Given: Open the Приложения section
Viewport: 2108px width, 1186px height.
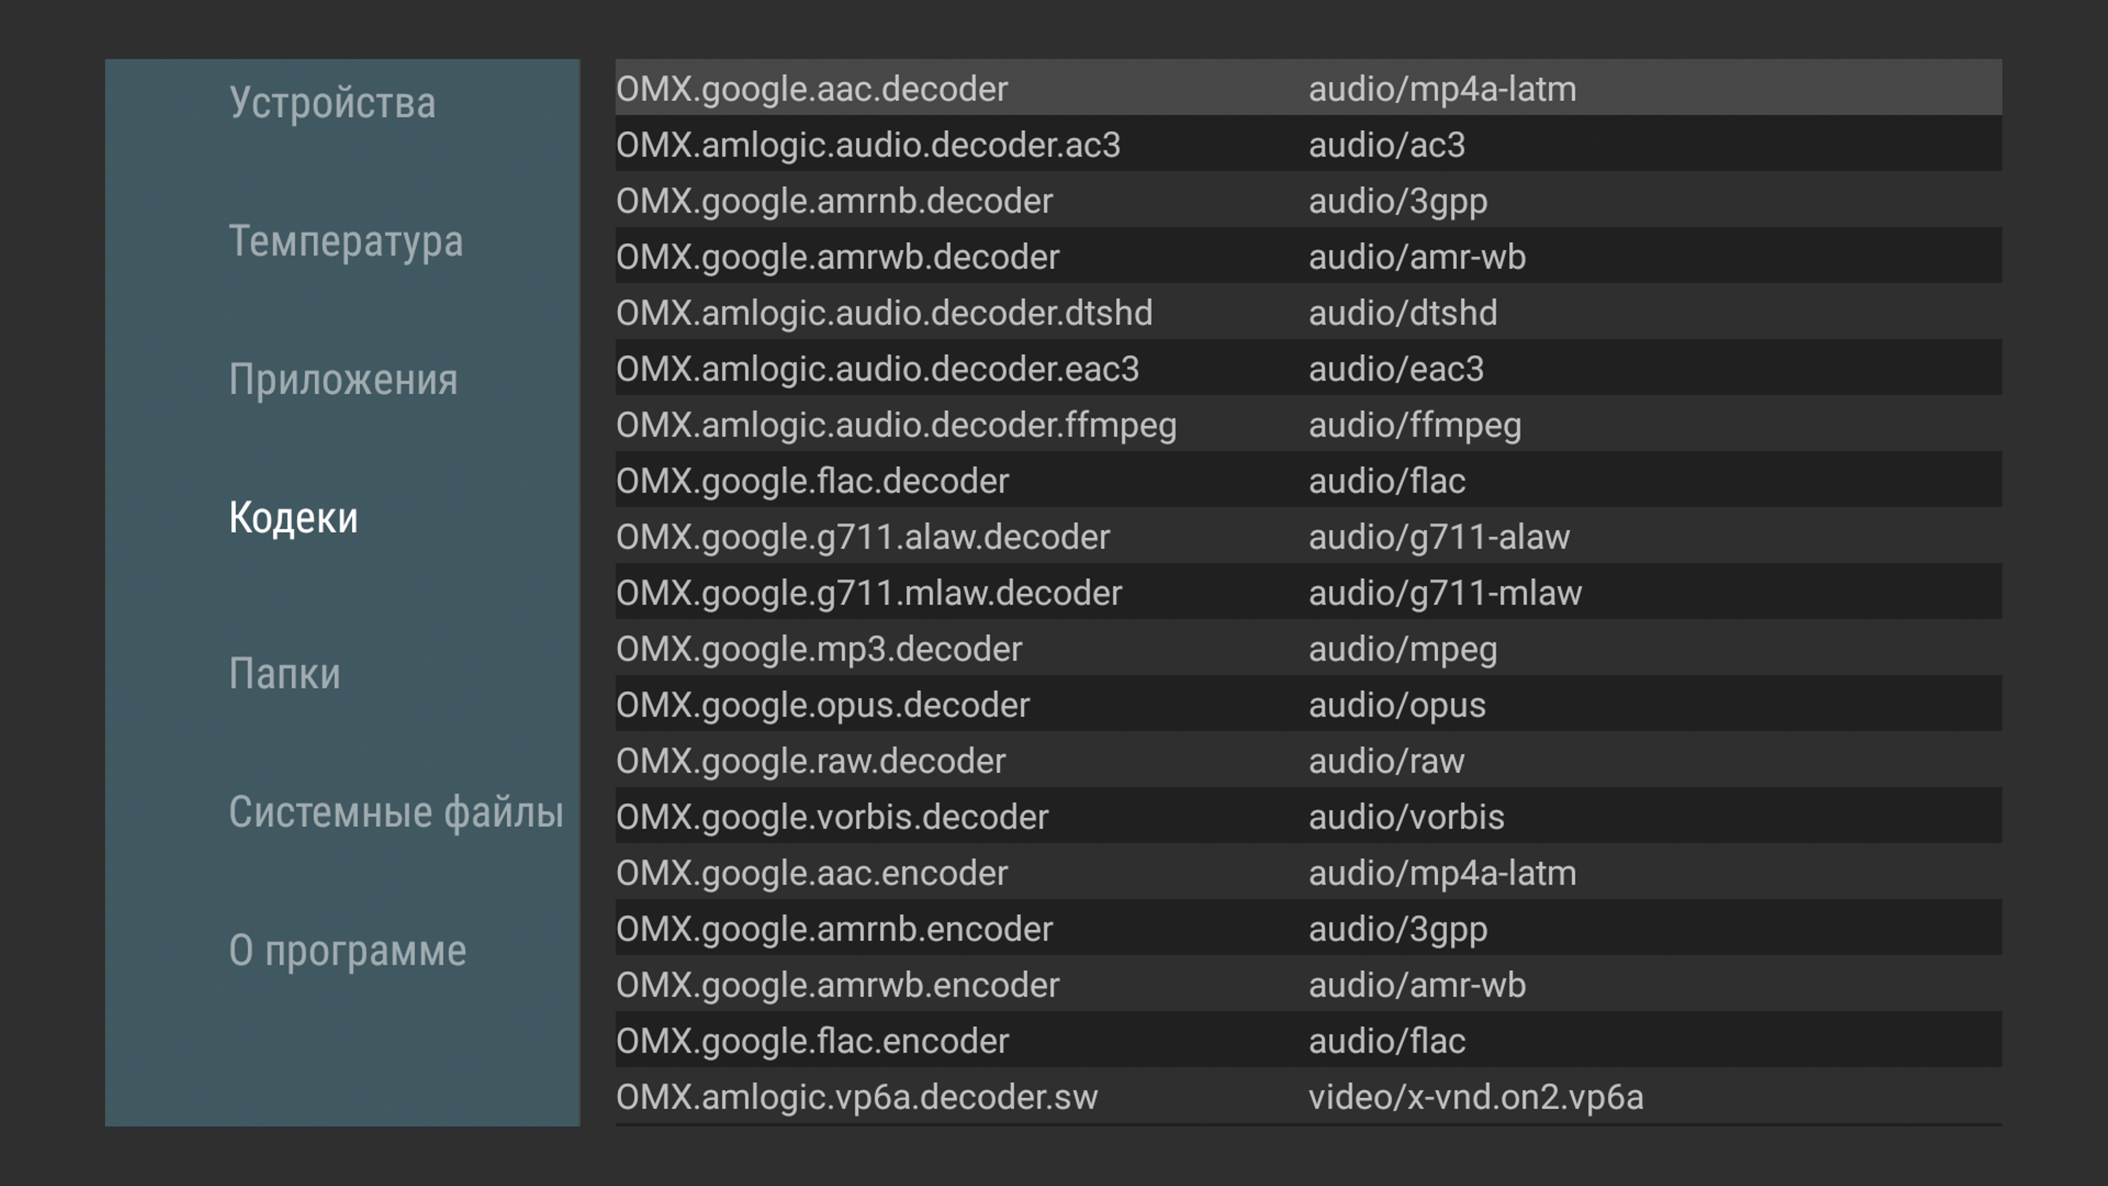Looking at the screenshot, I should (x=343, y=380).
